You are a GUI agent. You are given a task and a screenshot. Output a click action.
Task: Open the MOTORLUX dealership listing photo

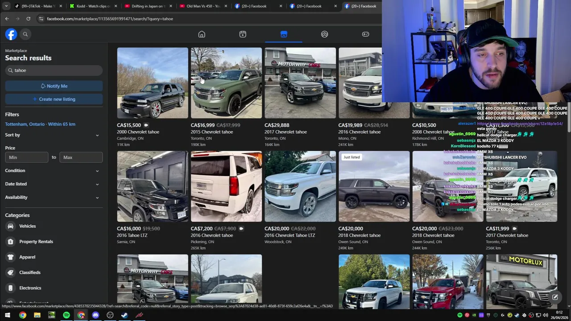tap(521, 281)
